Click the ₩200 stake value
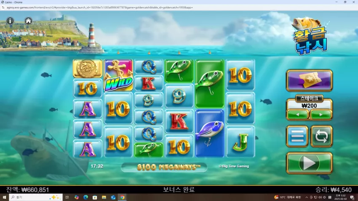This screenshot has width=358, height=201. (x=309, y=106)
